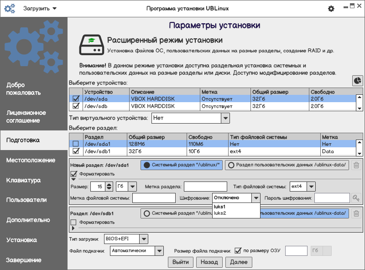Delete the new /dev/sda1 partition entry
Image resolution: width=365 pixels, height=270 pixels.
[x=356, y=166]
